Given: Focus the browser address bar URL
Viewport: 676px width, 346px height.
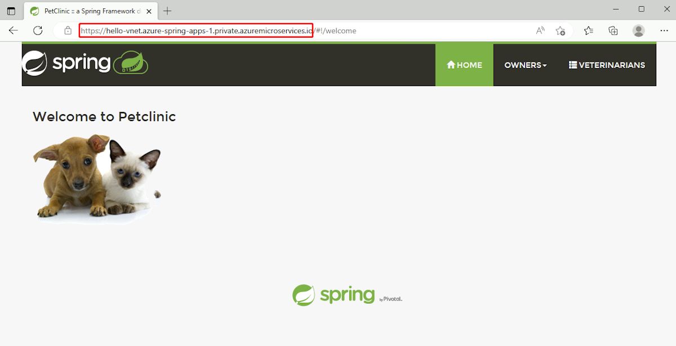Looking at the screenshot, I should point(219,30).
